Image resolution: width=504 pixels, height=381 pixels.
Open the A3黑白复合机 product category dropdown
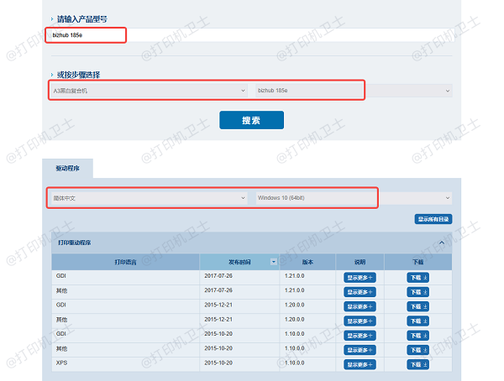148,90
